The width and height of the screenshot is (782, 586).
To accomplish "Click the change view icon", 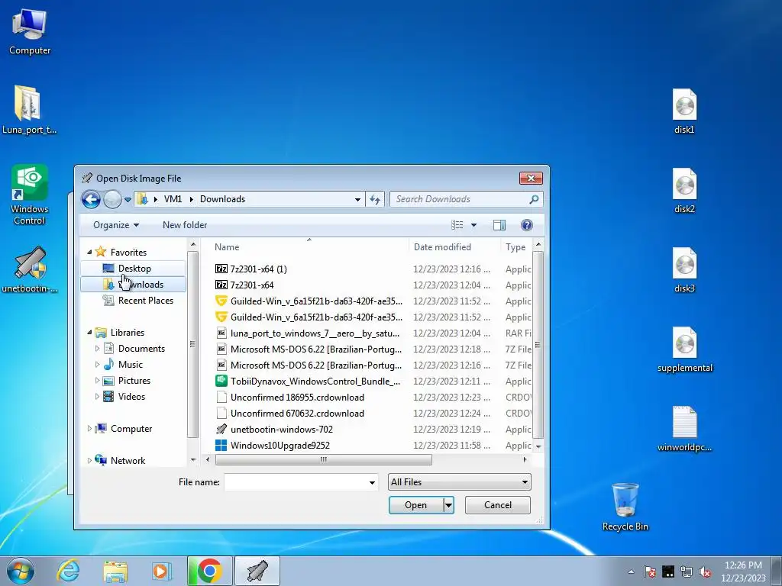I will point(457,225).
